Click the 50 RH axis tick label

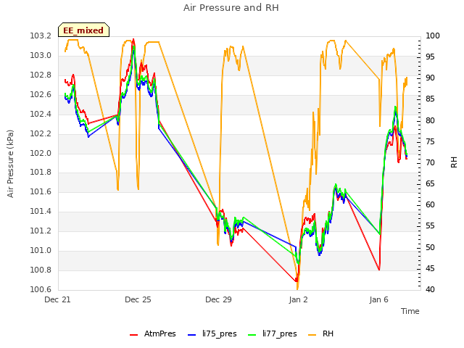tap(430, 247)
